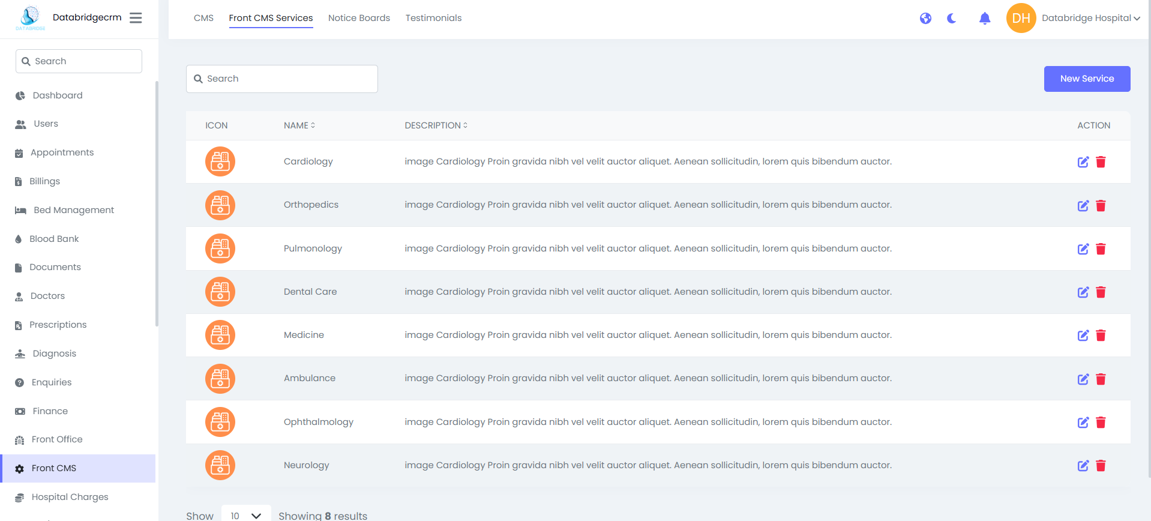Click the Ambulance name cell
Image resolution: width=1151 pixels, height=521 pixels.
point(310,378)
